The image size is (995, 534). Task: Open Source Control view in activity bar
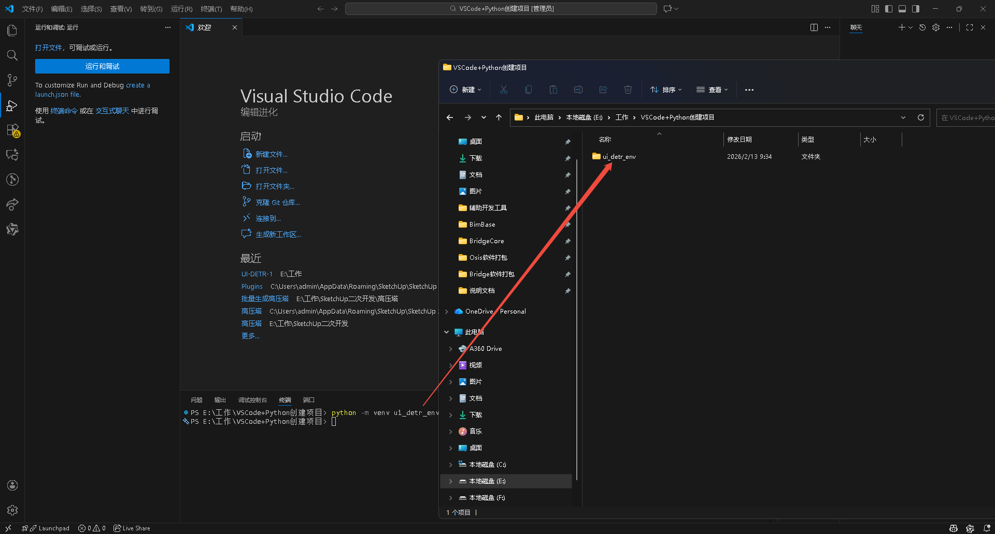point(12,80)
